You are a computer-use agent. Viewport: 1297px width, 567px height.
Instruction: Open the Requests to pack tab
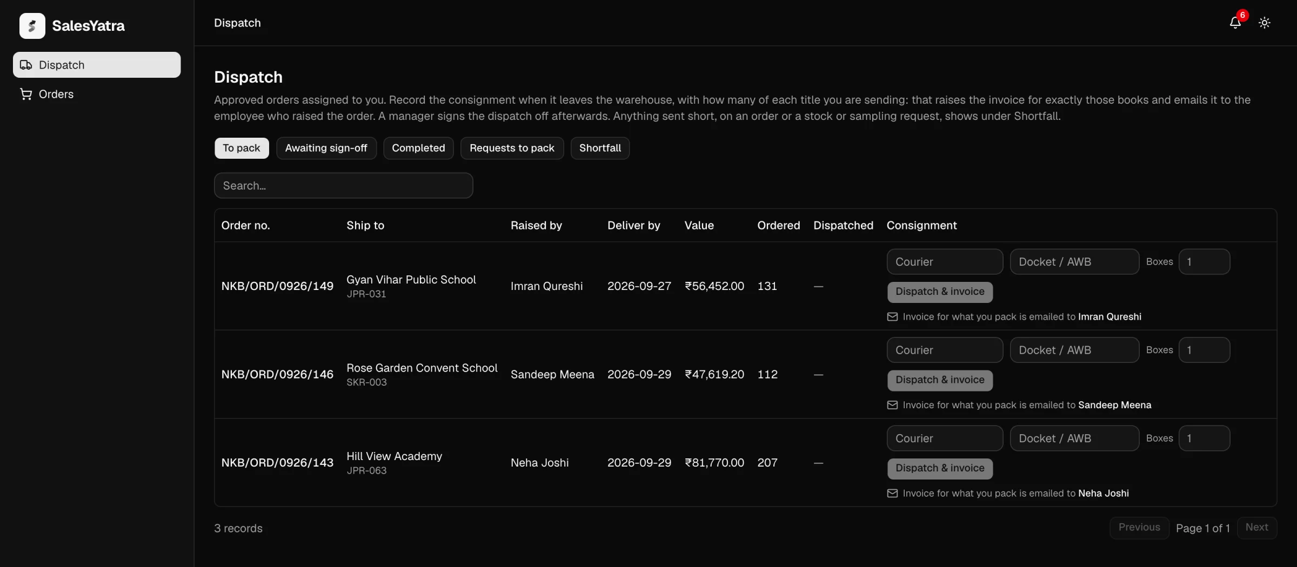[x=512, y=148]
